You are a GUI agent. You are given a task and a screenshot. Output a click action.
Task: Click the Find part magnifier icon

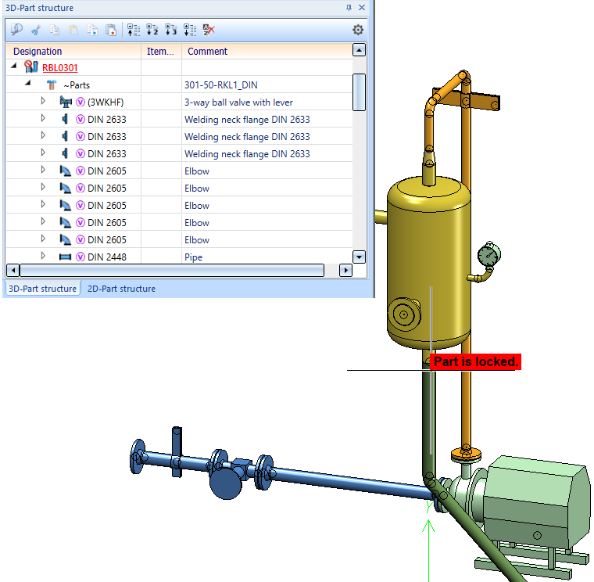coord(16,30)
